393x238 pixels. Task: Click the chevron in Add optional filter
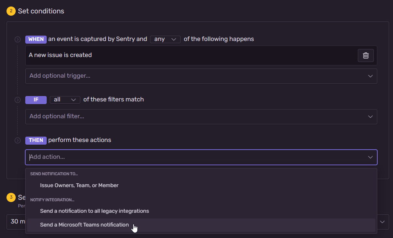370,117
